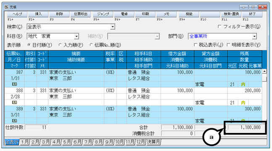272x151 pixels.
Task: Switch to the 8月 tab
Action: (98, 142)
